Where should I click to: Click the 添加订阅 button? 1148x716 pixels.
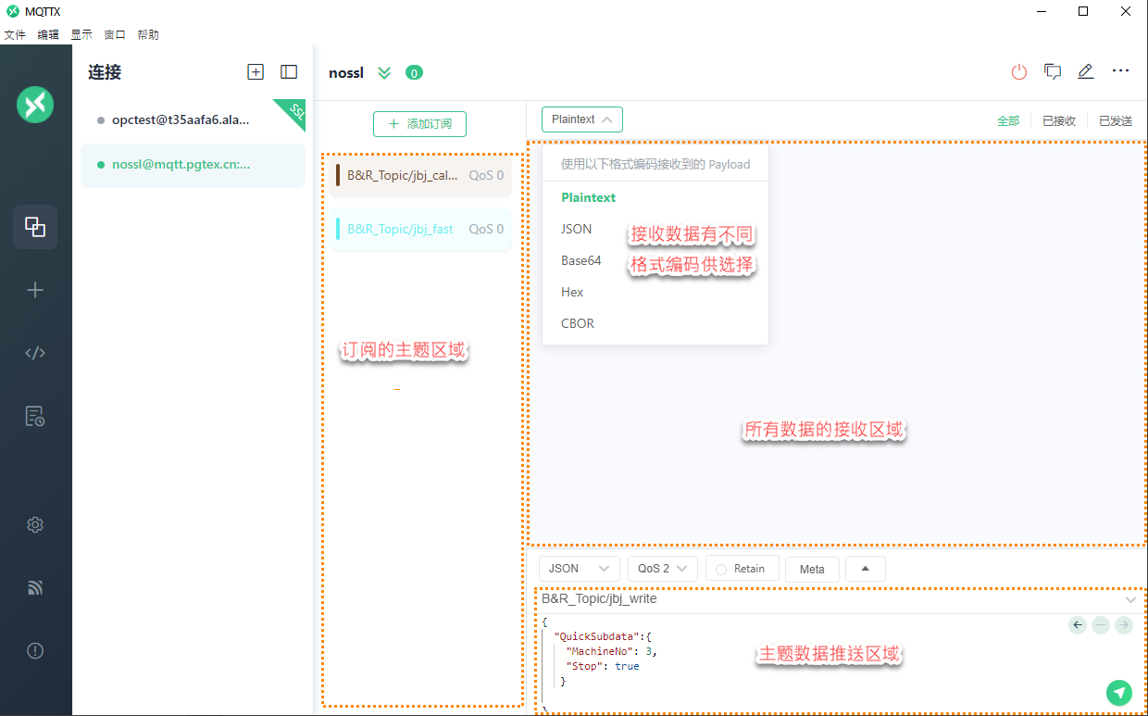pos(419,124)
